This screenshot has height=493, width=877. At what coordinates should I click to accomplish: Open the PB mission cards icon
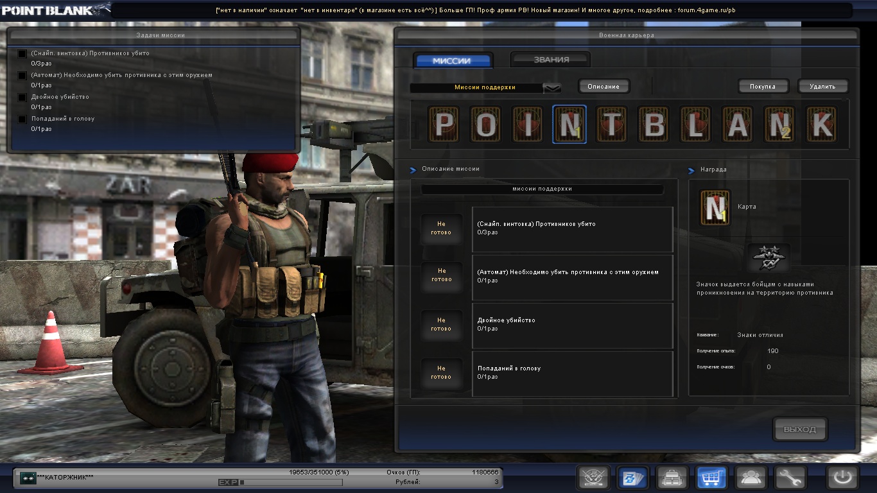coord(632,478)
